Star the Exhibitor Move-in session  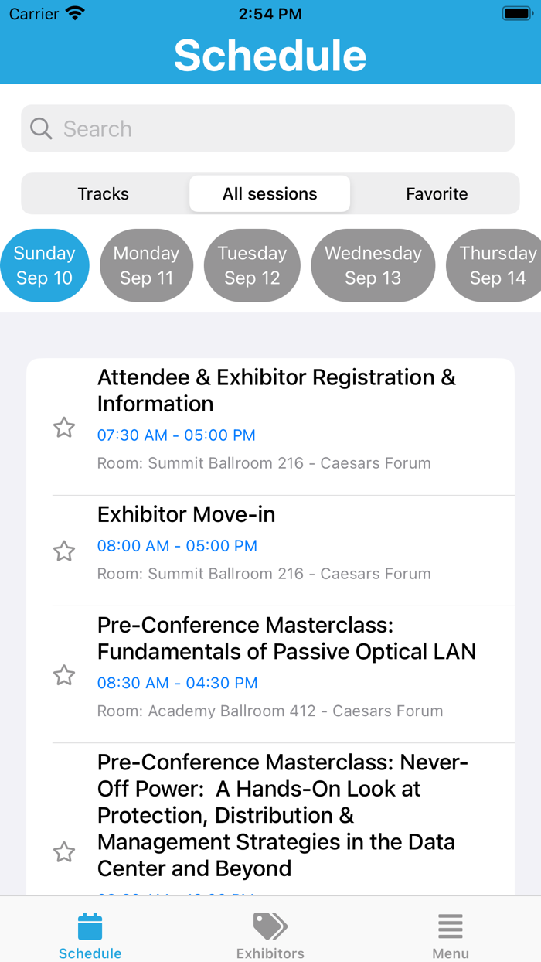(64, 551)
